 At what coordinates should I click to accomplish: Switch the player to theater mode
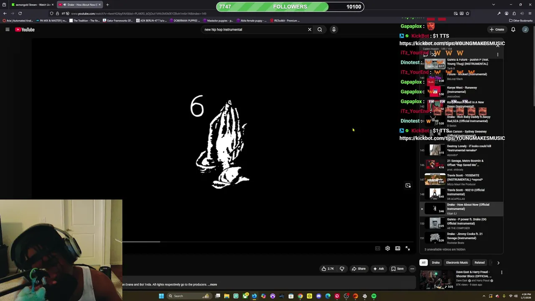pyautogui.click(x=397, y=248)
